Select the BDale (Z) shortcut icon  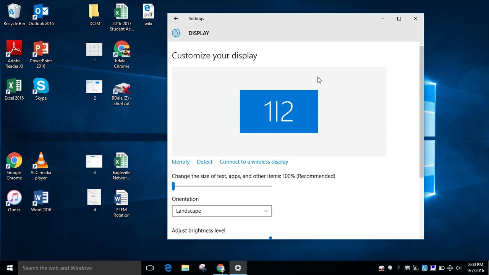coord(121,94)
